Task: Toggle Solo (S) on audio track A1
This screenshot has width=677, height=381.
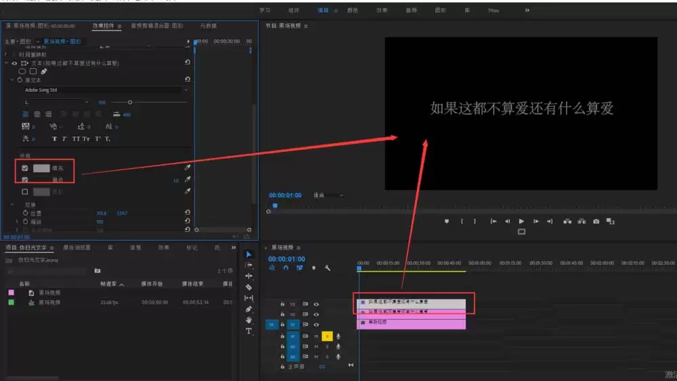Action: (327, 336)
